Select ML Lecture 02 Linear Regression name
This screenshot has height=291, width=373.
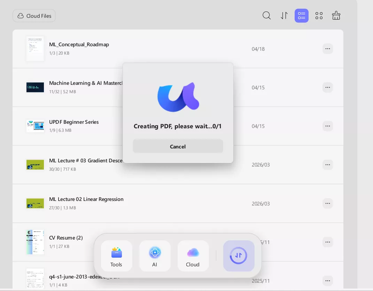pyautogui.click(x=86, y=199)
